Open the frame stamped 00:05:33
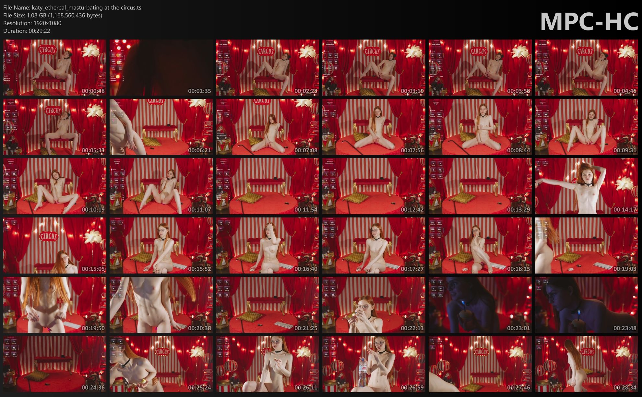This screenshot has height=397, width=642. 55,127
